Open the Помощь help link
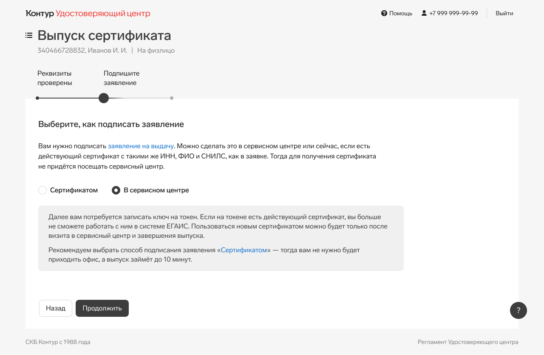Image resolution: width=544 pixels, height=355 pixels. click(400, 13)
